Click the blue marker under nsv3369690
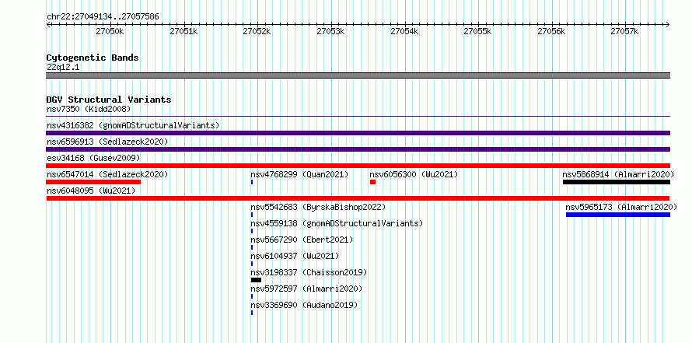Screen dimensions: 692x343 252,313
